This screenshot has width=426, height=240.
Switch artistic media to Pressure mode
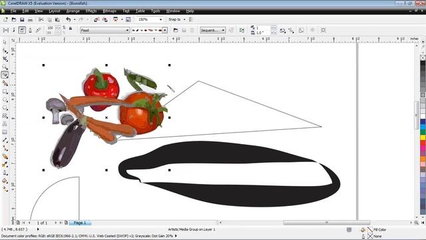point(39,30)
